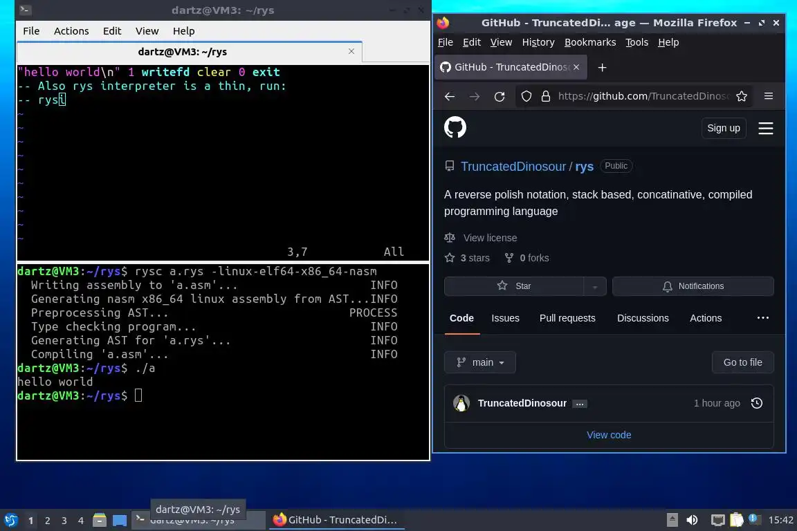Switch to workspace 3
797x531 pixels.
pyautogui.click(x=64, y=521)
